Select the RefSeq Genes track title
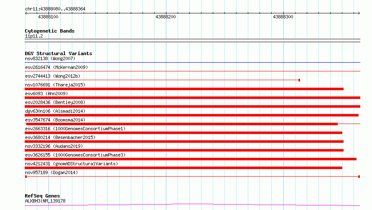372x210 pixels. pyautogui.click(x=42, y=196)
